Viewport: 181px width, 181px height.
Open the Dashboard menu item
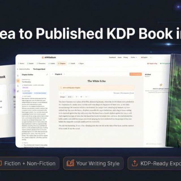pos(113,57)
